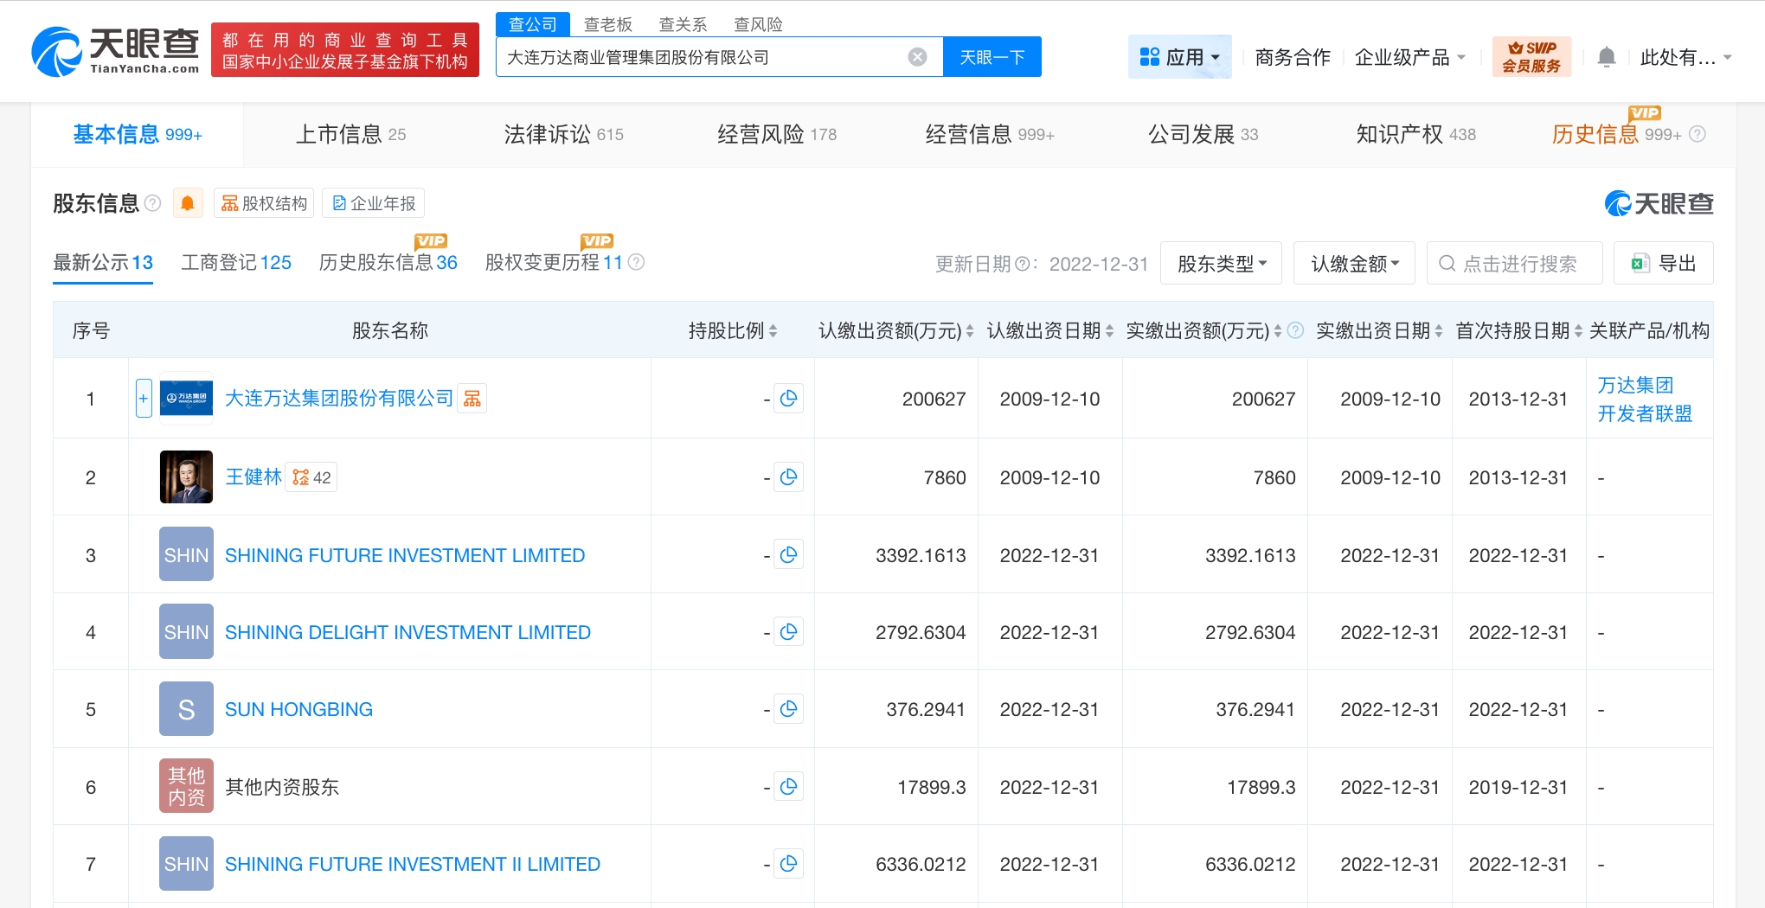
Task: Click the relation count badge 42 beside 王健林
Action: (x=311, y=477)
